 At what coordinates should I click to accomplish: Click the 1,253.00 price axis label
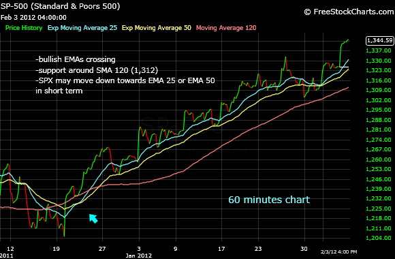click(379, 169)
